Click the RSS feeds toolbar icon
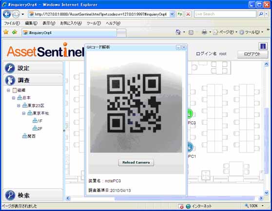 (x=191, y=33)
